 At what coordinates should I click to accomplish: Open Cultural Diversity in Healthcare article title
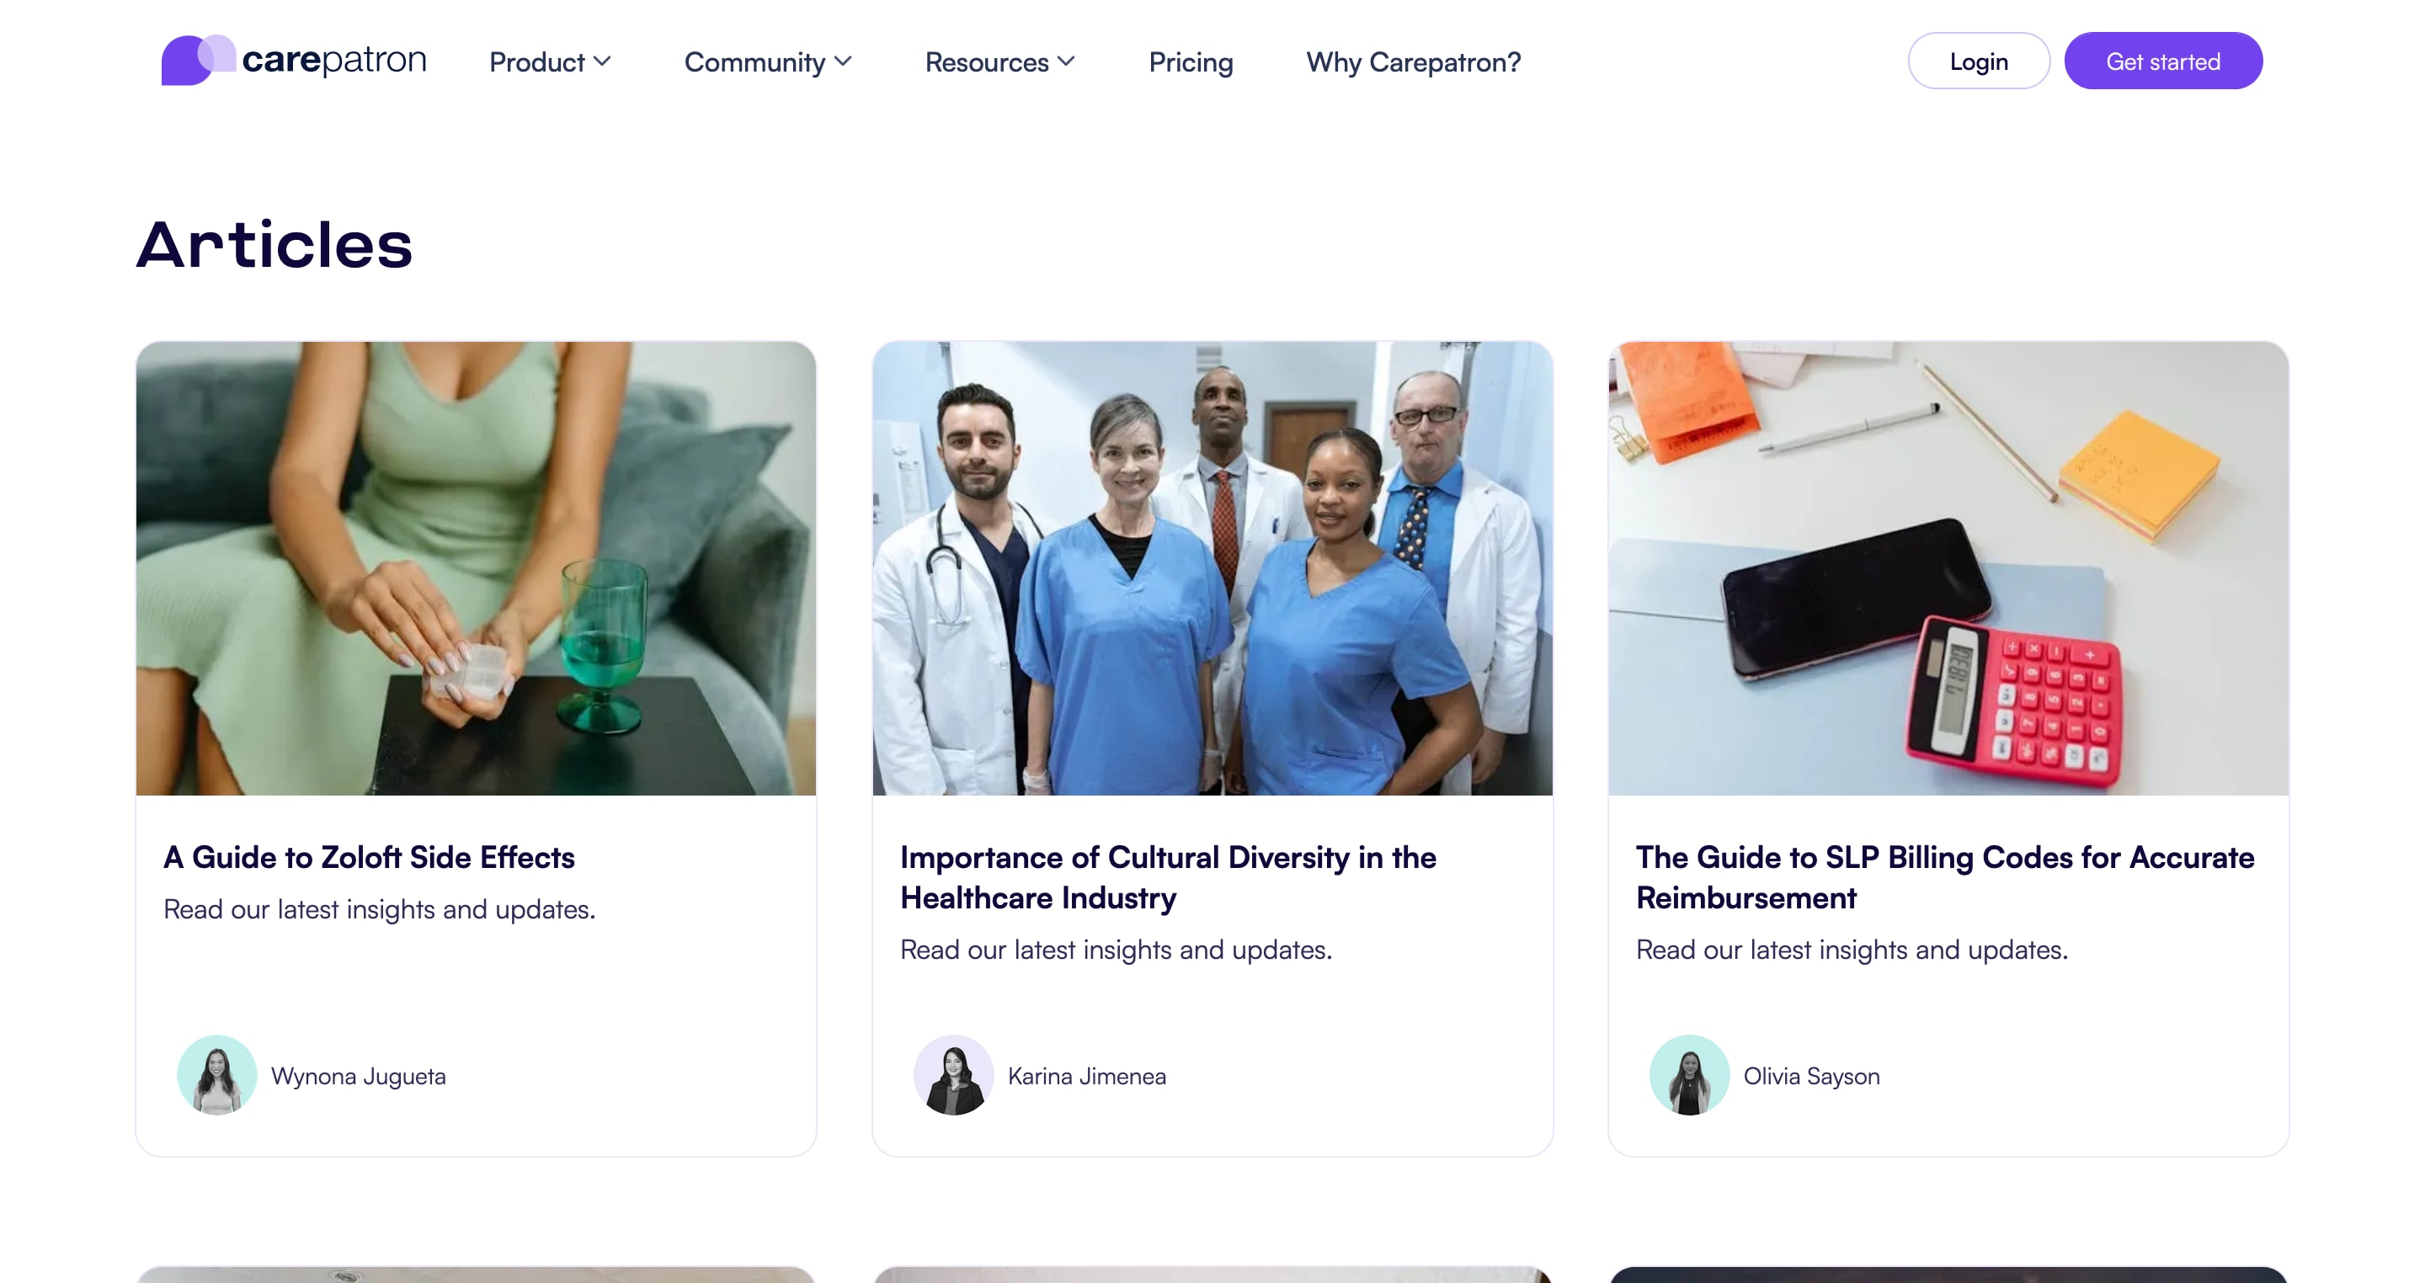pyautogui.click(x=1168, y=877)
